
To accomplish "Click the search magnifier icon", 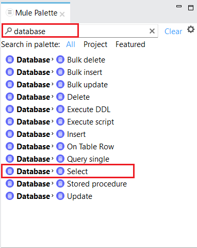I will coord(8,31).
